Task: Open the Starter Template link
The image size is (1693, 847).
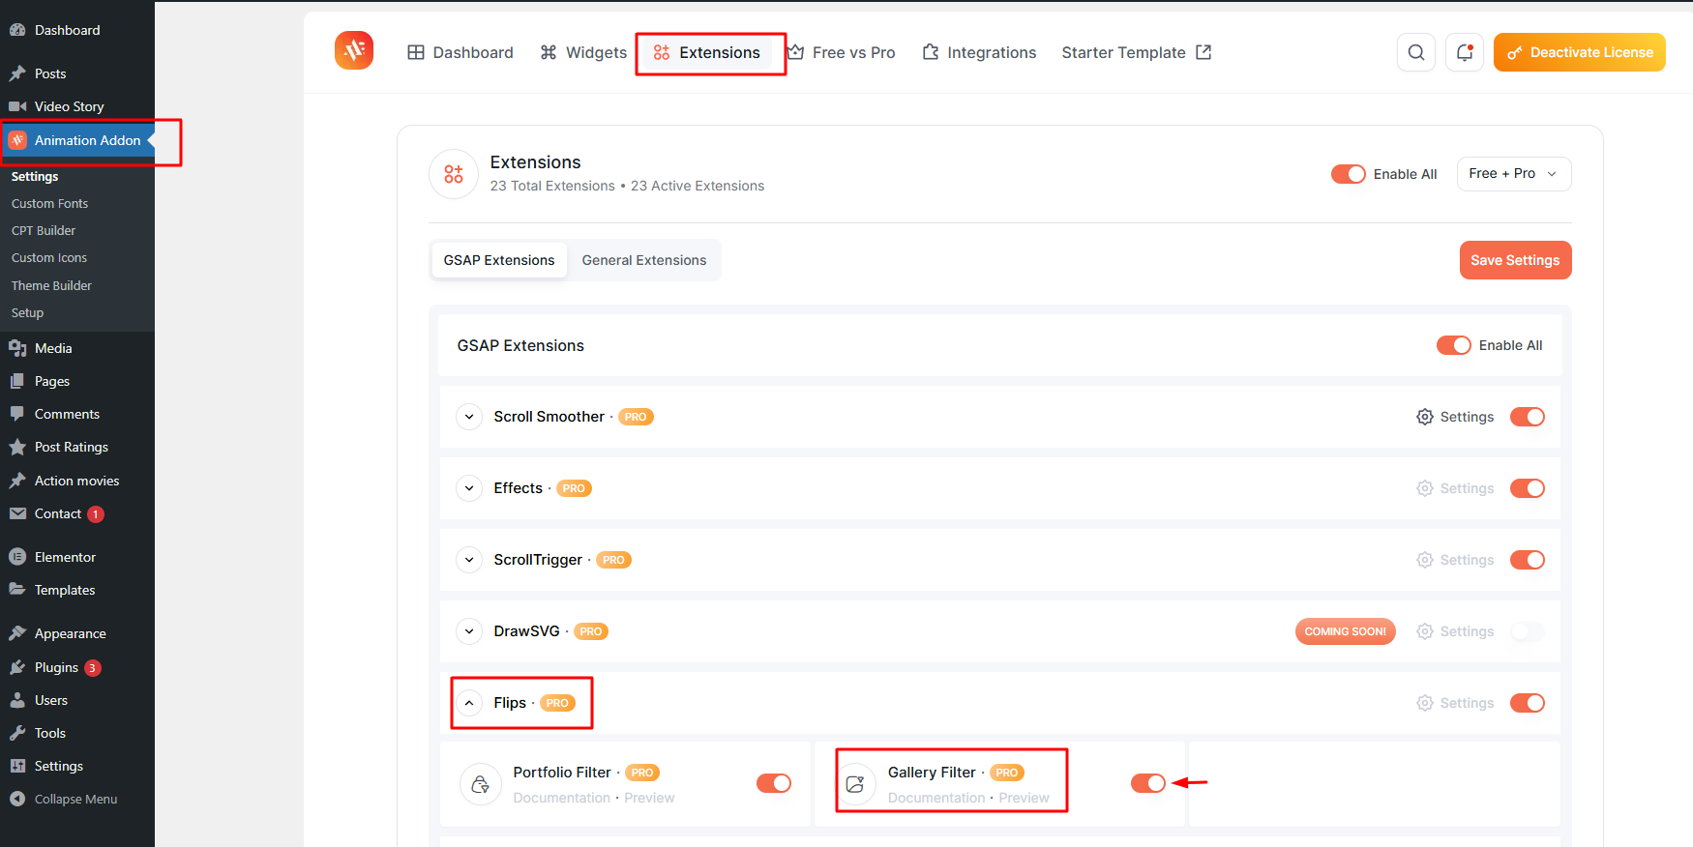Action: [x=1136, y=52]
